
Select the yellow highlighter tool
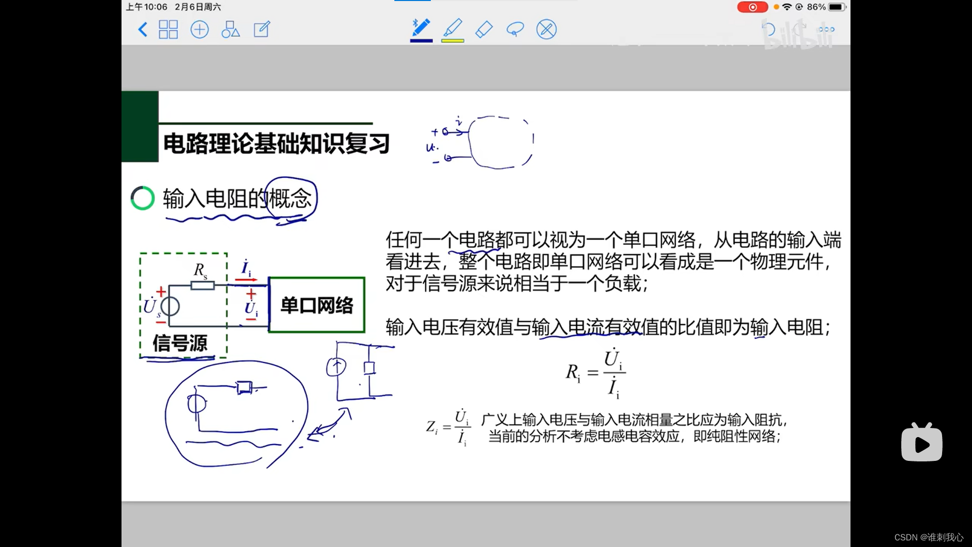pos(453,27)
